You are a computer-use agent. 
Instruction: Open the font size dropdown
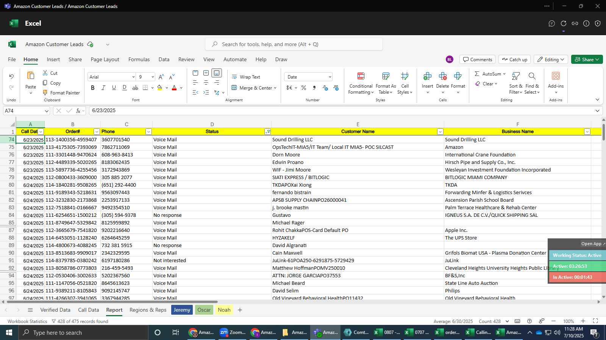point(153,77)
